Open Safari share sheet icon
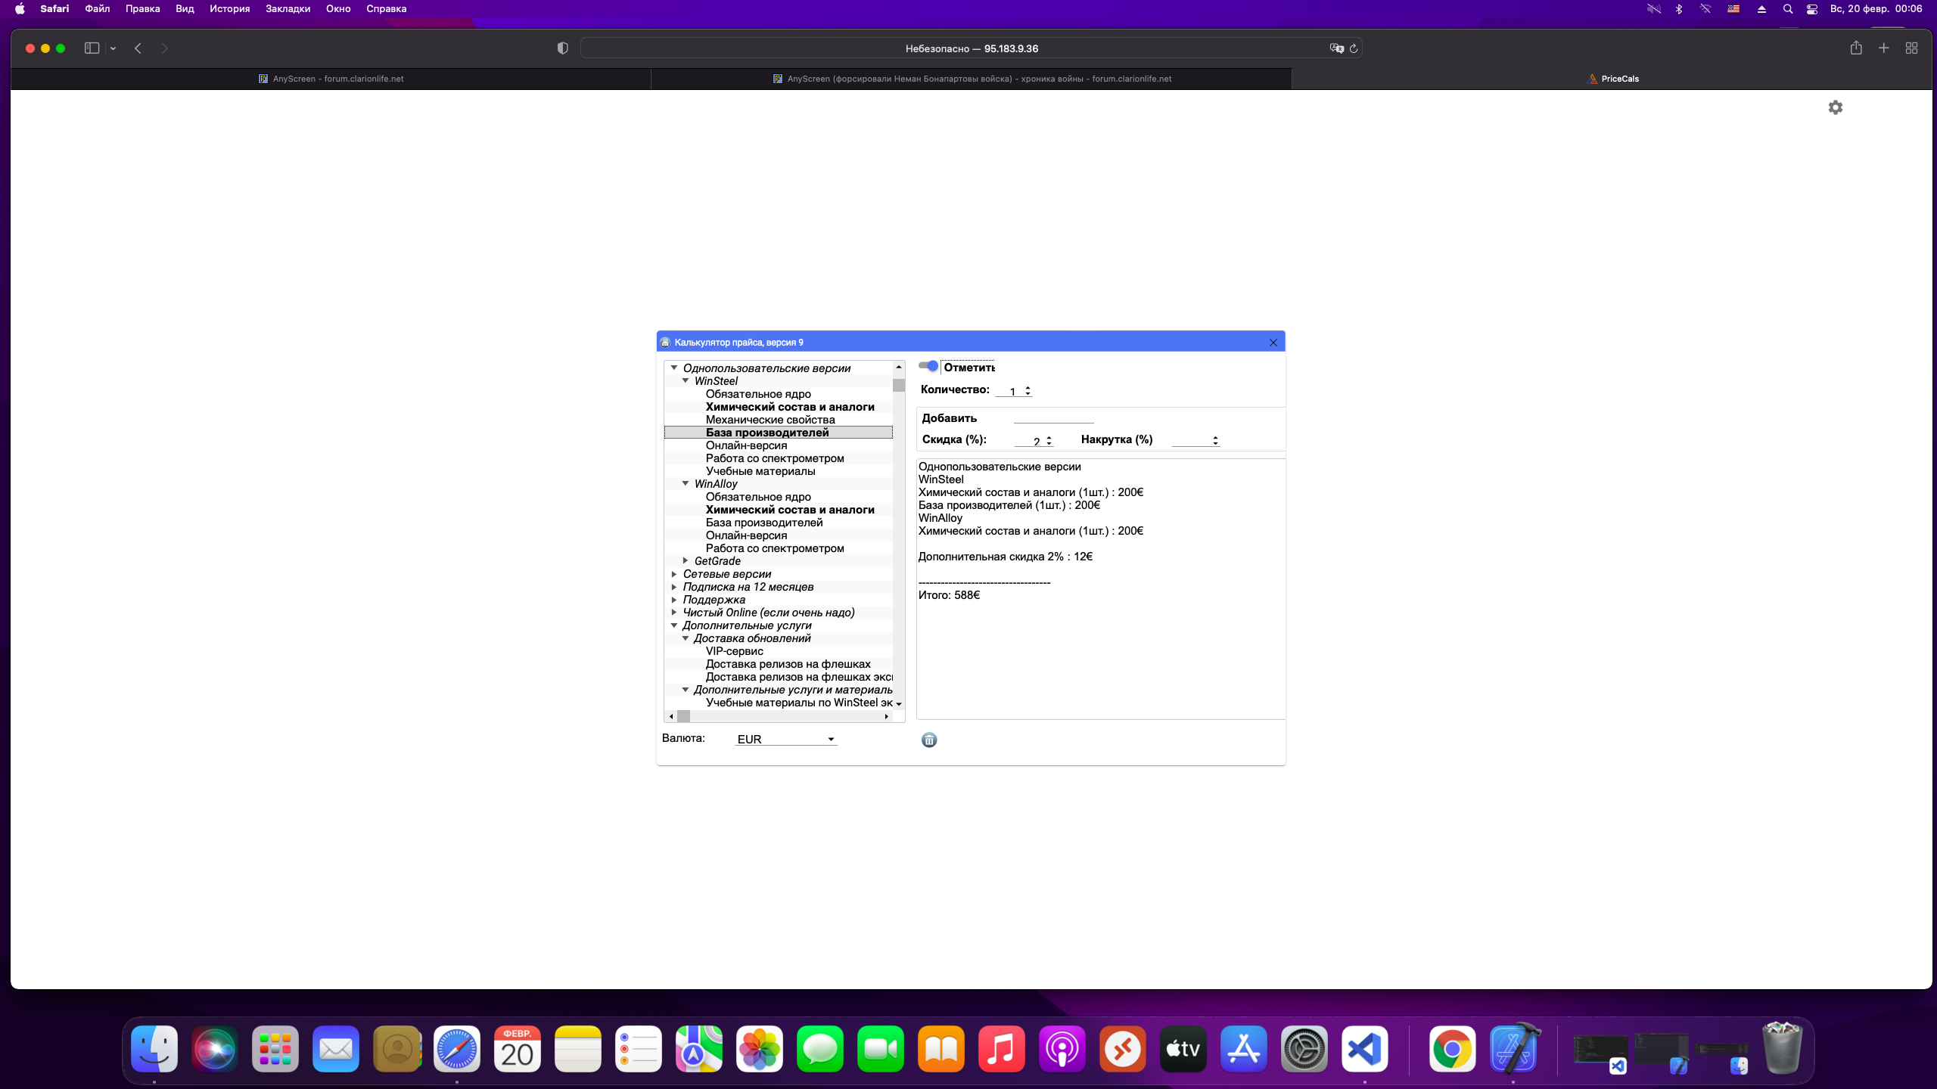 pyautogui.click(x=1855, y=48)
